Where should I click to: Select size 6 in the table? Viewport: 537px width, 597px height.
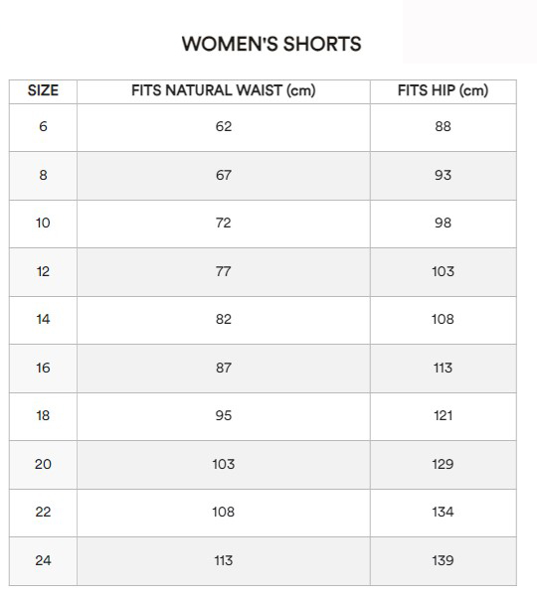click(x=43, y=126)
